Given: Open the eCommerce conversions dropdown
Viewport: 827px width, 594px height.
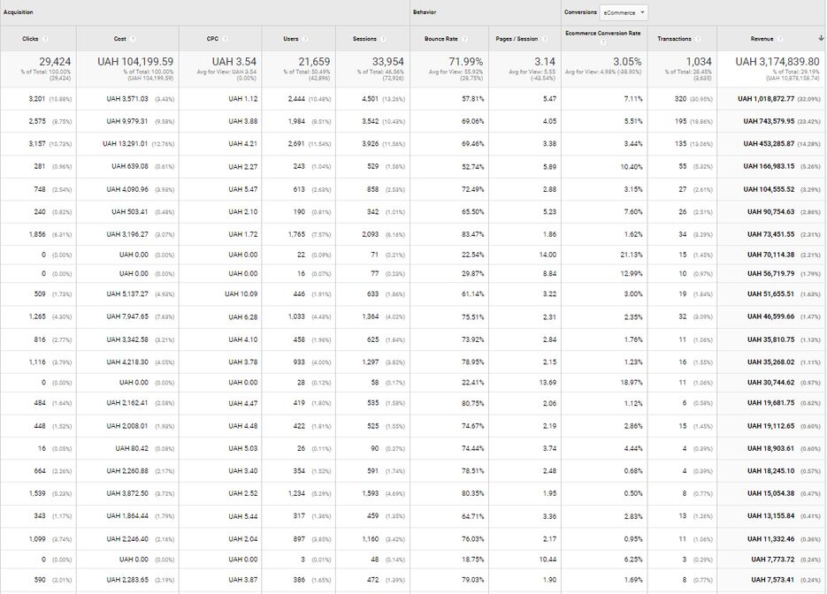Looking at the screenshot, I should [624, 12].
